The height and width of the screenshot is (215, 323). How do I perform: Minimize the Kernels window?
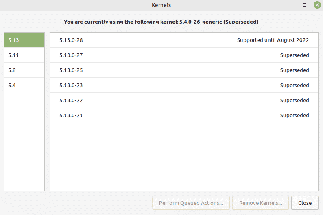click(x=291, y=5)
